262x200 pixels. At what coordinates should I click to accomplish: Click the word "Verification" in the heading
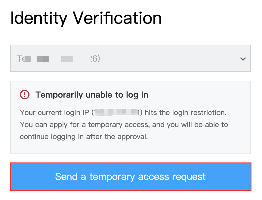tap(118, 18)
